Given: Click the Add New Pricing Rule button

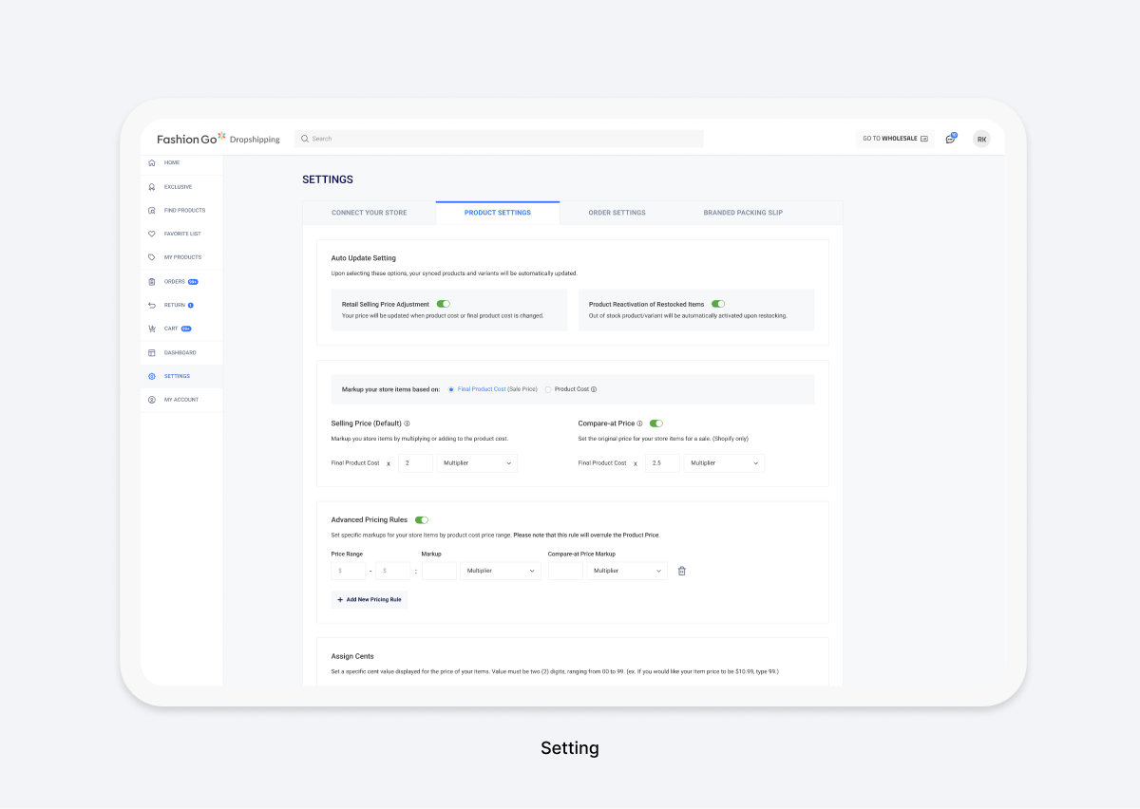Looking at the screenshot, I should (x=370, y=600).
